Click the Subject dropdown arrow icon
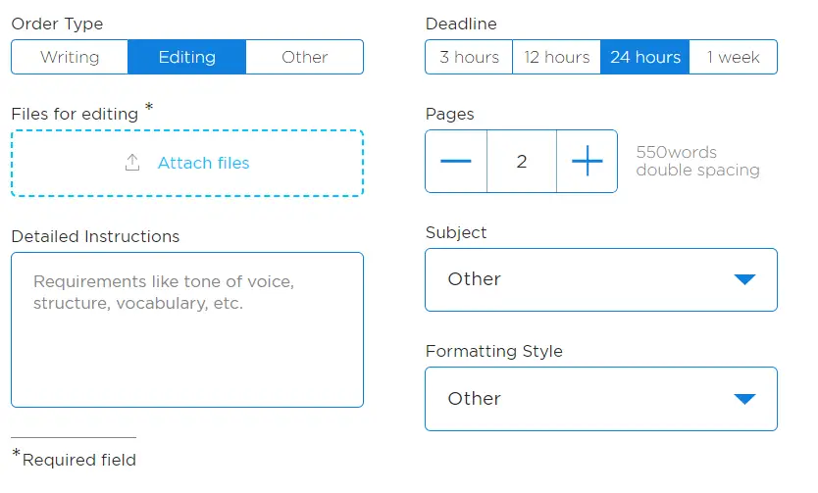Image resolution: width=818 pixels, height=493 pixels. click(744, 279)
